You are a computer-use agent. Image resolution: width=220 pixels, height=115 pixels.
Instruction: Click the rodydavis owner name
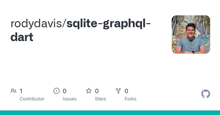[36, 24]
